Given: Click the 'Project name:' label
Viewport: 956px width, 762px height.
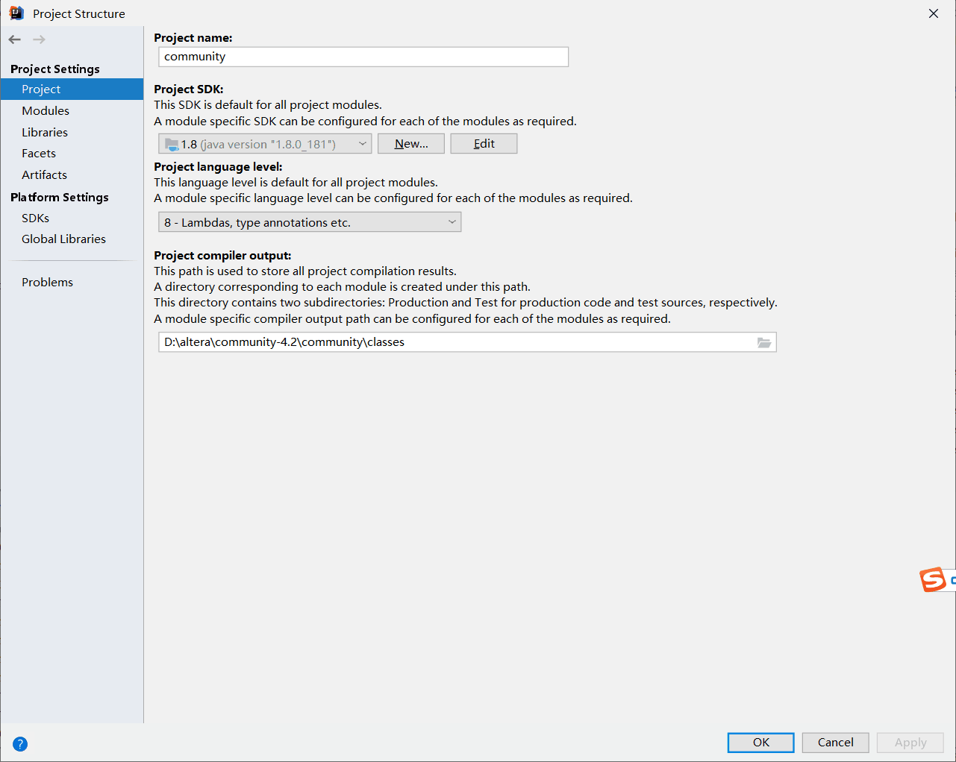Looking at the screenshot, I should [193, 37].
